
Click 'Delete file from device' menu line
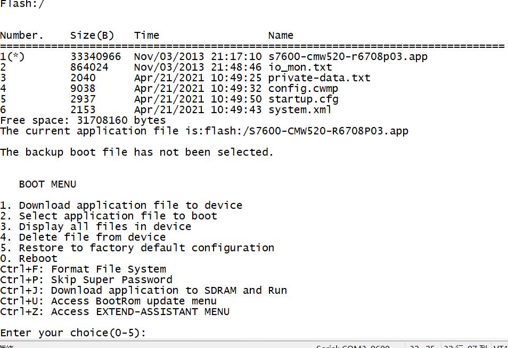[x=92, y=237]
